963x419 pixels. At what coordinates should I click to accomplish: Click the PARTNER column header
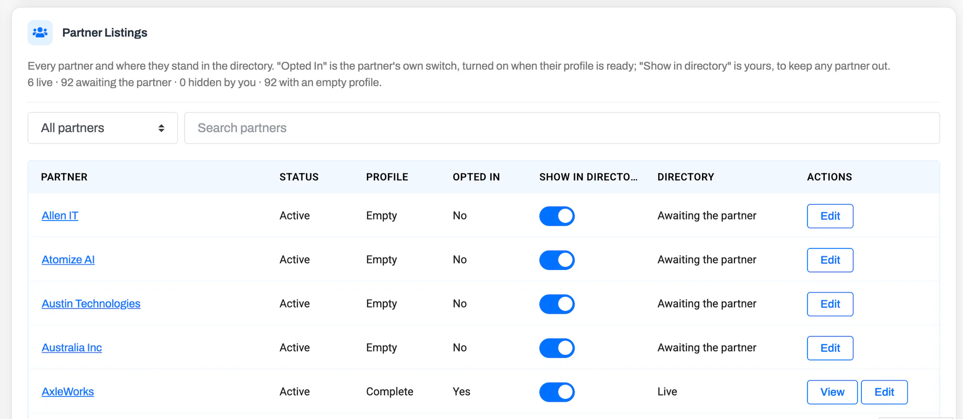(x=64, y=177)
